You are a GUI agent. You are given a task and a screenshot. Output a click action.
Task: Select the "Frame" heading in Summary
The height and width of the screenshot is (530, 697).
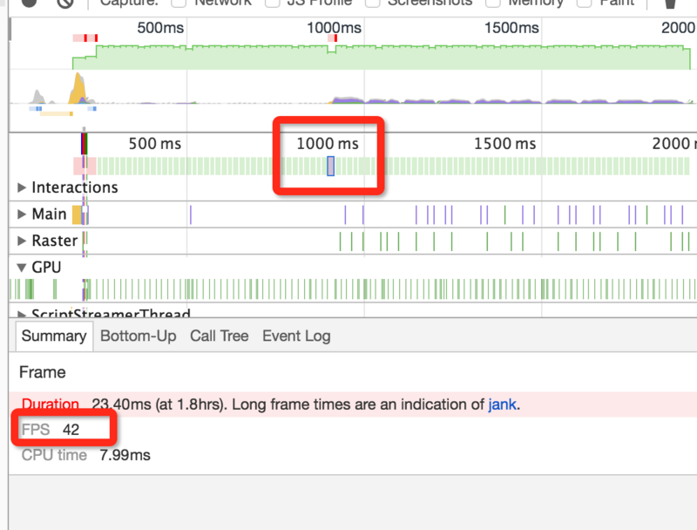tap(42, 372)
